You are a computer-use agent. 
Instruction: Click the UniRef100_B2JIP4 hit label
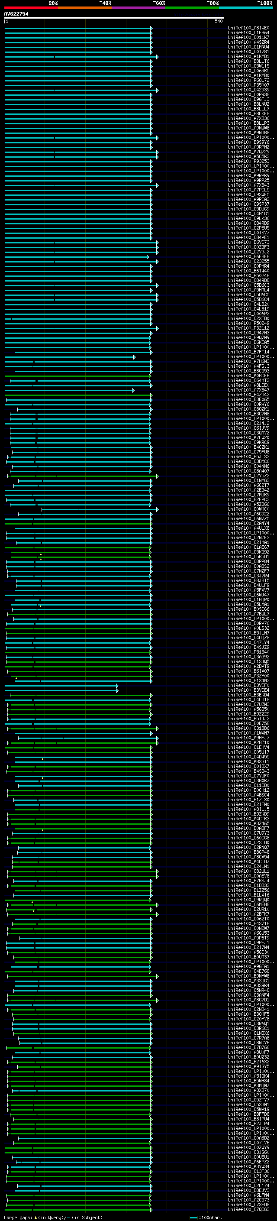pos(248,1124)
